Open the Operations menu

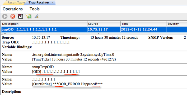point(13,9)
